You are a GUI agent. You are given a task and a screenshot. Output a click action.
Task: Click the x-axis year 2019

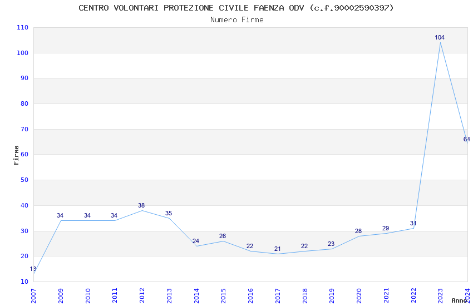(x=332, y=296)
